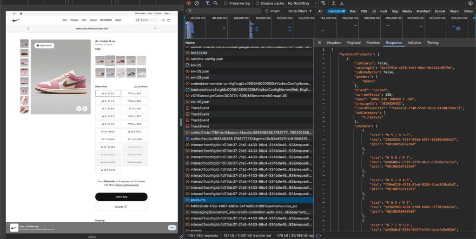The height and width of the screenshot is (239, 476).
Task: Click Add to Bag button
Action: click(121, 197)
